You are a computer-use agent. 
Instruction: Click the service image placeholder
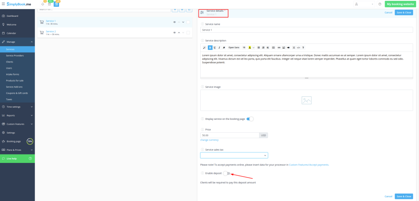[306, 100]
